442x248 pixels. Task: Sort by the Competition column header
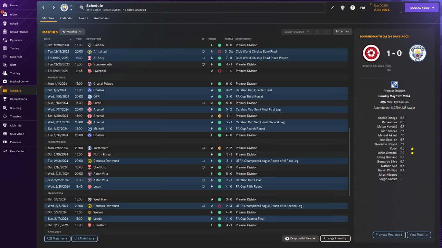243,39
